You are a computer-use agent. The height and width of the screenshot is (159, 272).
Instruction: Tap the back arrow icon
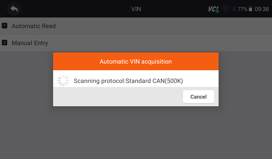point(14,9)
